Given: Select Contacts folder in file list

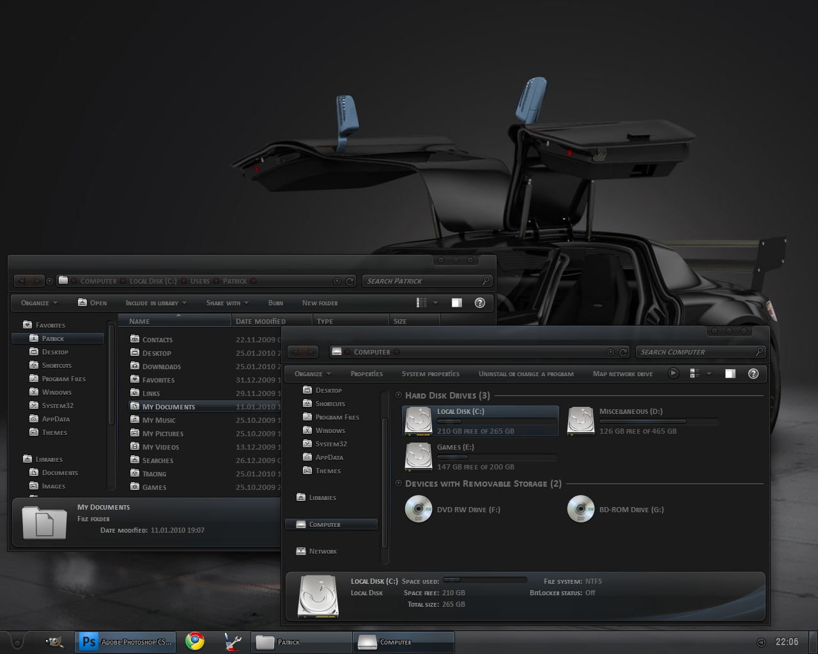Looking at the screenshot, I should (x=157, y=340).
